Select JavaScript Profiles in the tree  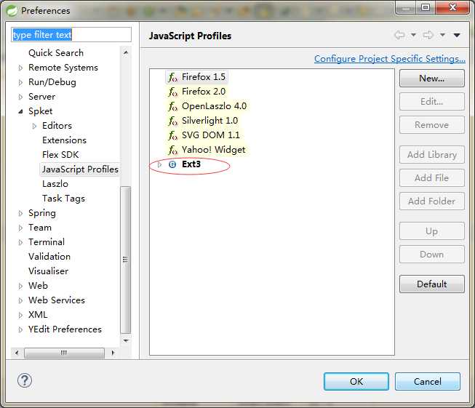[80, 169]
